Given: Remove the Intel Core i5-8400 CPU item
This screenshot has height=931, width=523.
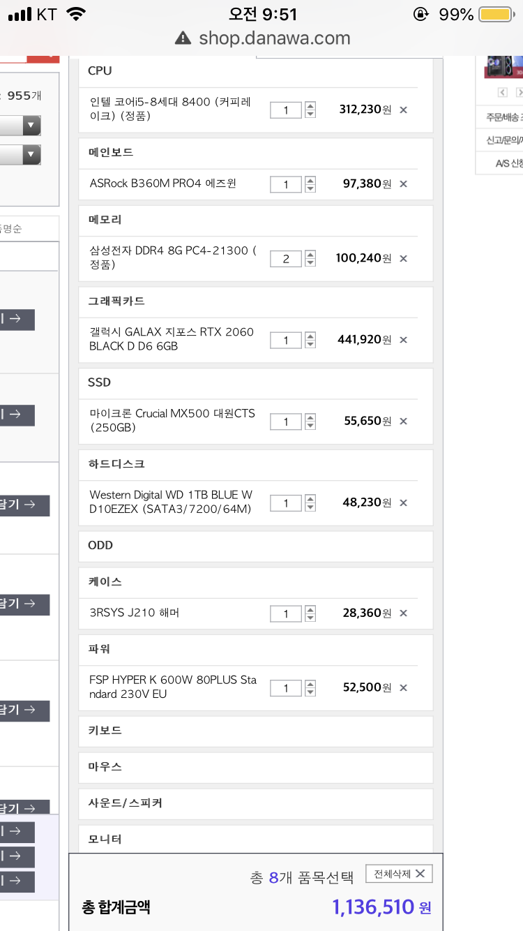Looking at the screenshot, I should (403, 110).
